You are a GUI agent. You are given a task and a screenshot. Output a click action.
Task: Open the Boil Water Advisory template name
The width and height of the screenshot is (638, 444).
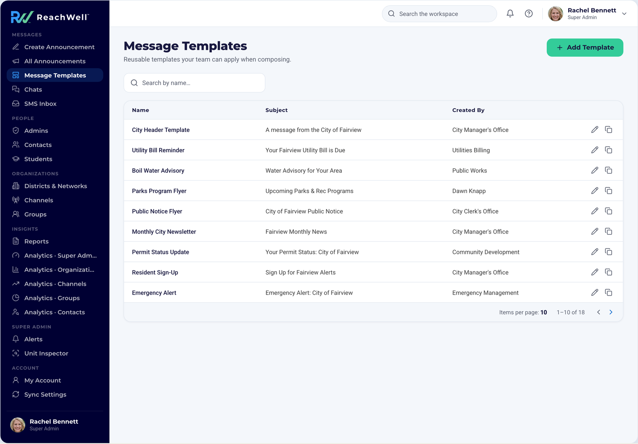(x=158, y=171)
